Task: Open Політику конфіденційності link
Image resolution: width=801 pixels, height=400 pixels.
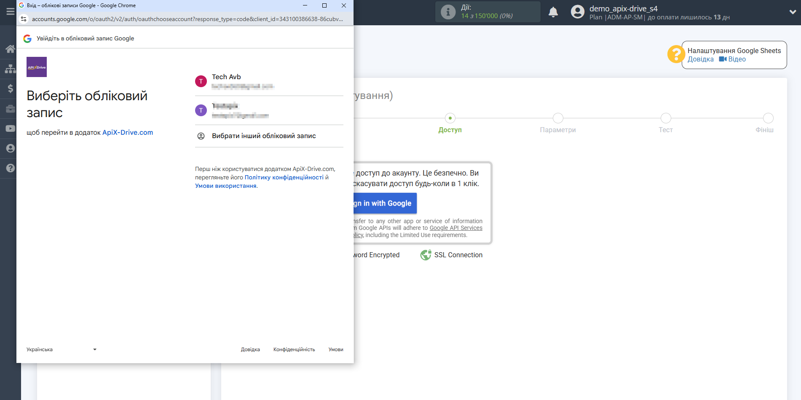Action: [284, 178]
